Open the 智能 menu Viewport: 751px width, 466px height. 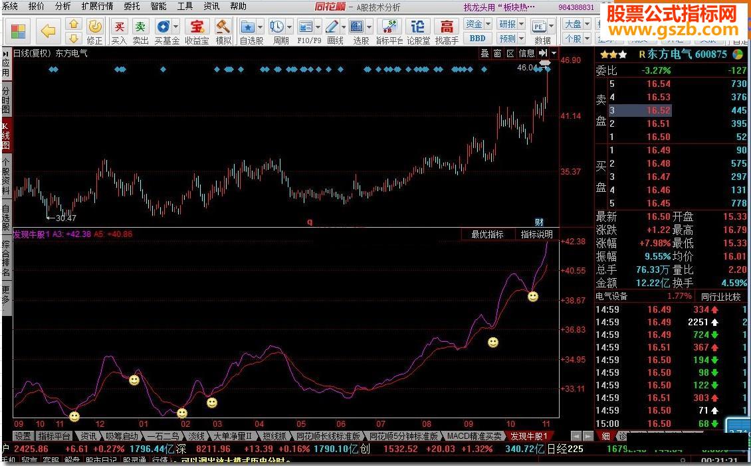click(x=158, y=6)
